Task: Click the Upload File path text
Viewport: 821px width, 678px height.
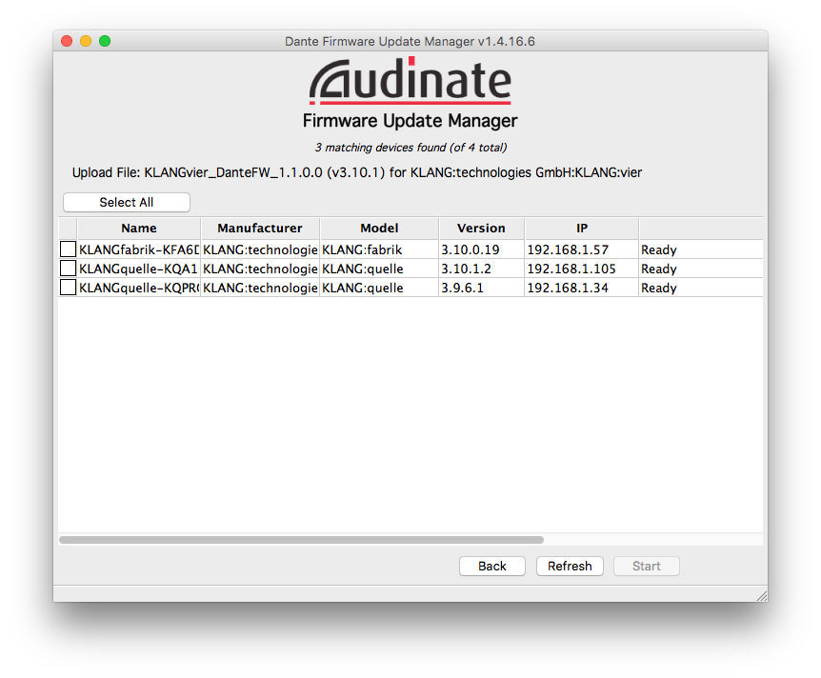Action: pos(357,172)
